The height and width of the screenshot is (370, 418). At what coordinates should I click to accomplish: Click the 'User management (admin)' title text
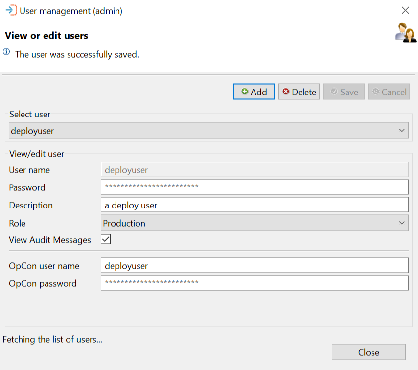[x=71, y=11]
